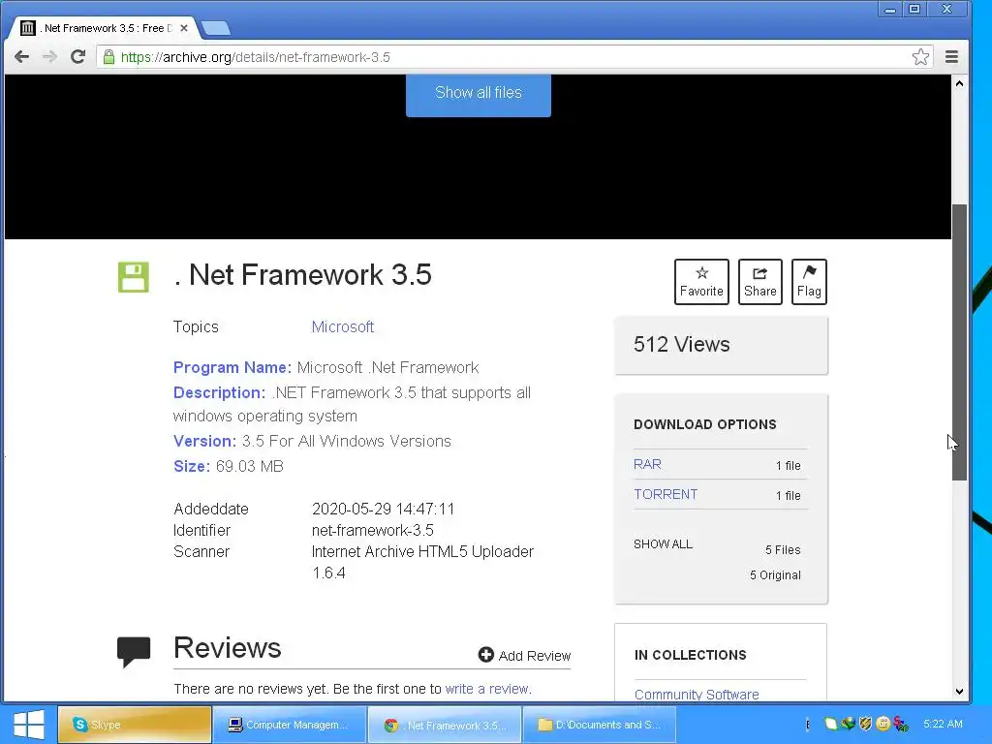Click the Add Review plus icon
Screen dimensions: 992x744
click(486, 655)
